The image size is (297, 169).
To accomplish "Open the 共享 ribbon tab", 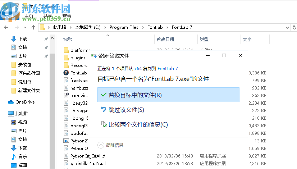I will (x=48, y=16).
